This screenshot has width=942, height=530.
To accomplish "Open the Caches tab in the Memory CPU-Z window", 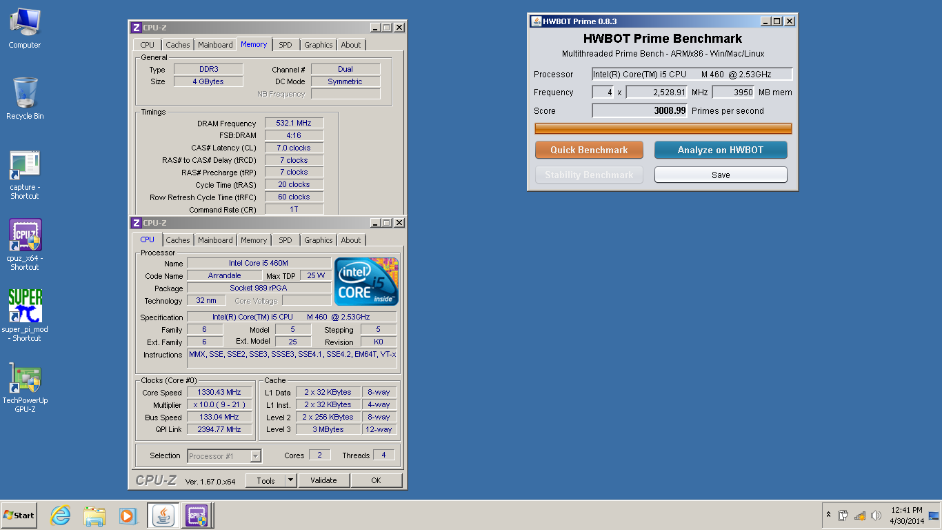I will coord(178,45).
